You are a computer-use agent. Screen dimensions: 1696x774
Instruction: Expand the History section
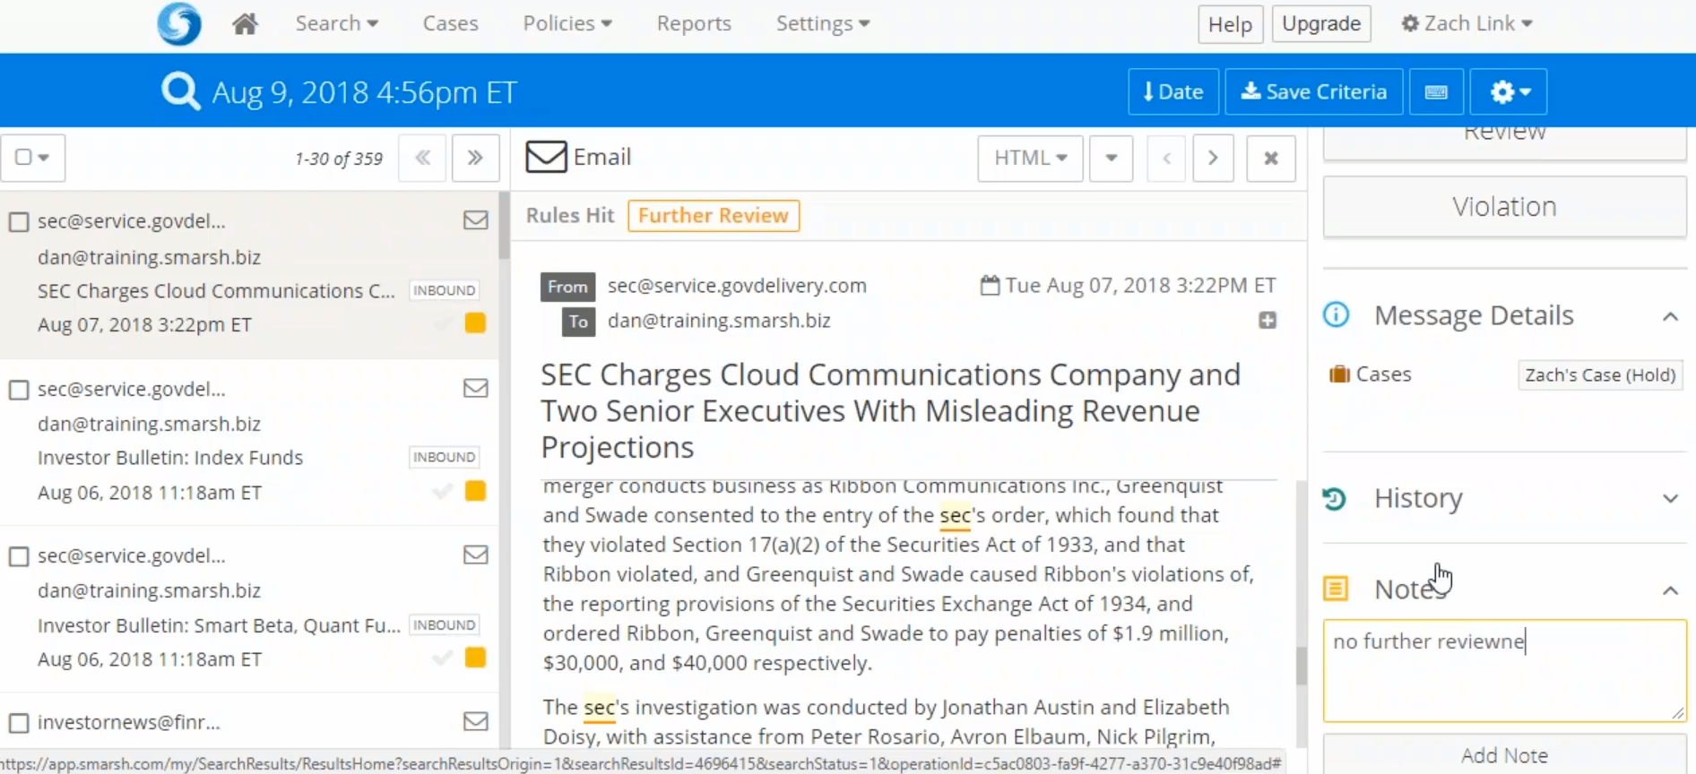coord(1670,499)
